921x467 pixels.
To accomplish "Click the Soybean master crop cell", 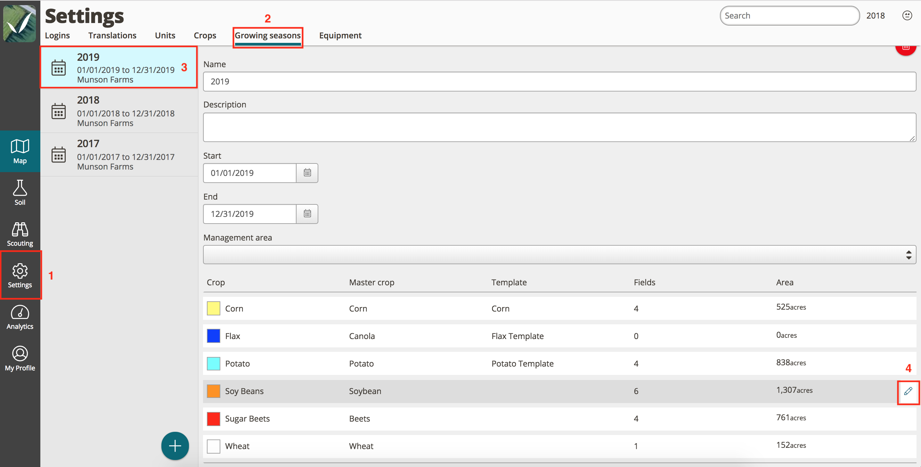I will (365, 391).
